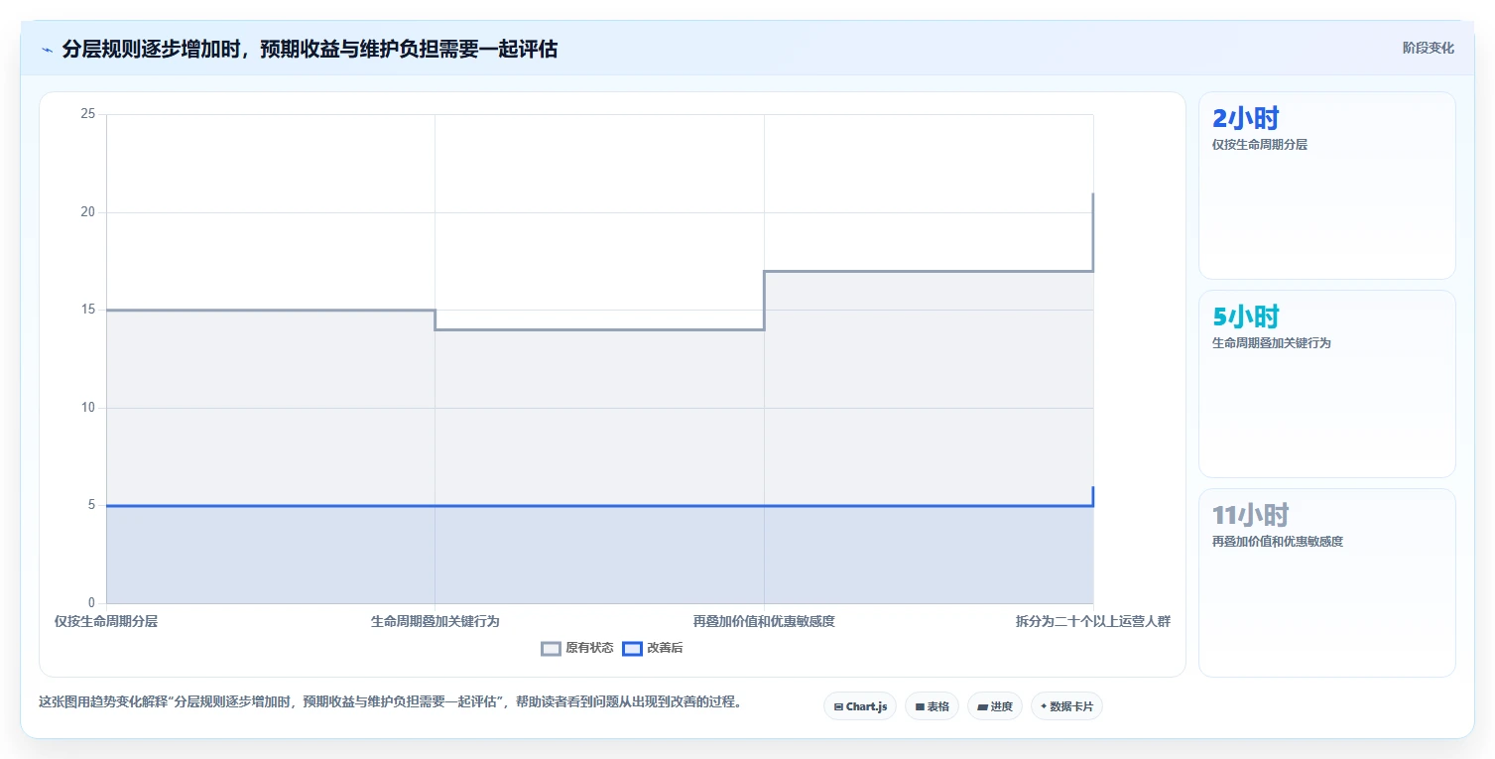Click the 2小时 value in the first card

[1246, 119]
